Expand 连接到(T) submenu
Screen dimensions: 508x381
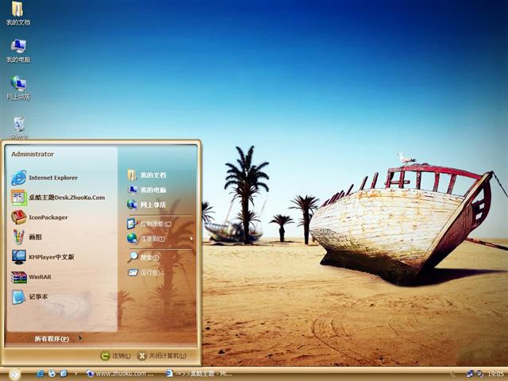pyautogui.click(x=160, y=239)
